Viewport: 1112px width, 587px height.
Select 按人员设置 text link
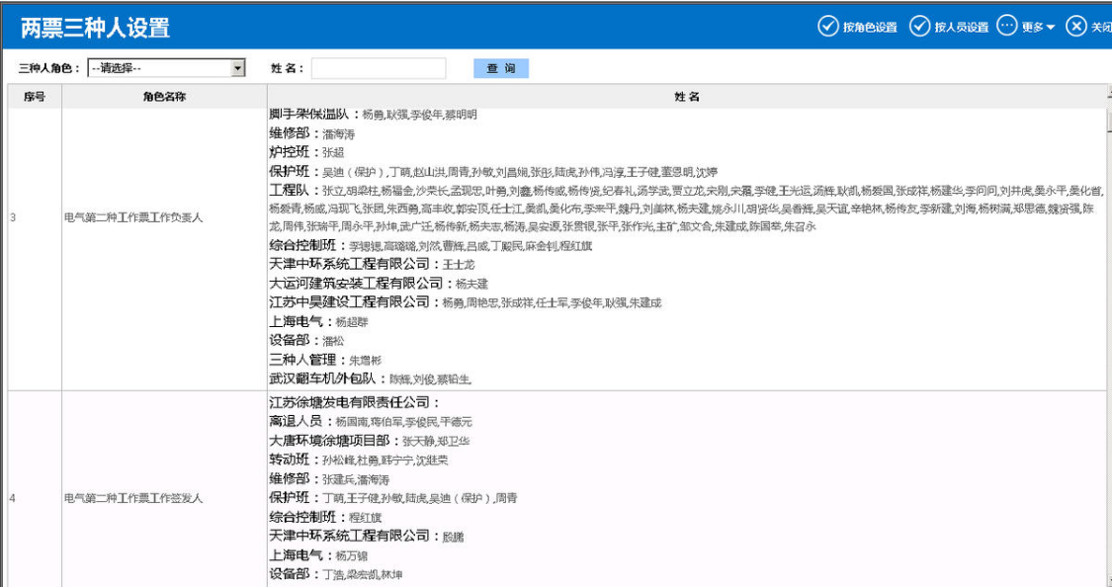click(961, 28)
